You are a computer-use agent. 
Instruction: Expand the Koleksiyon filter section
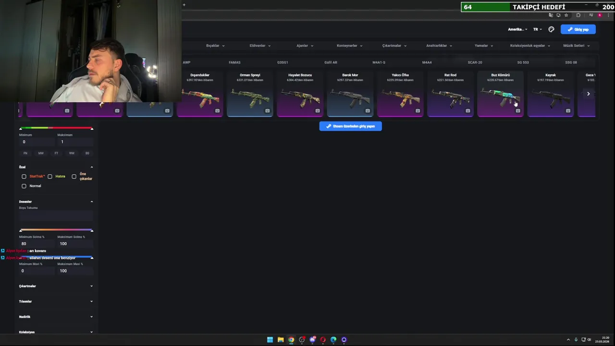tap(92, 332)
